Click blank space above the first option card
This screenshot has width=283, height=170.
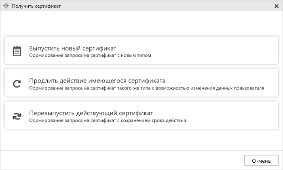click(x=141, y=24)
